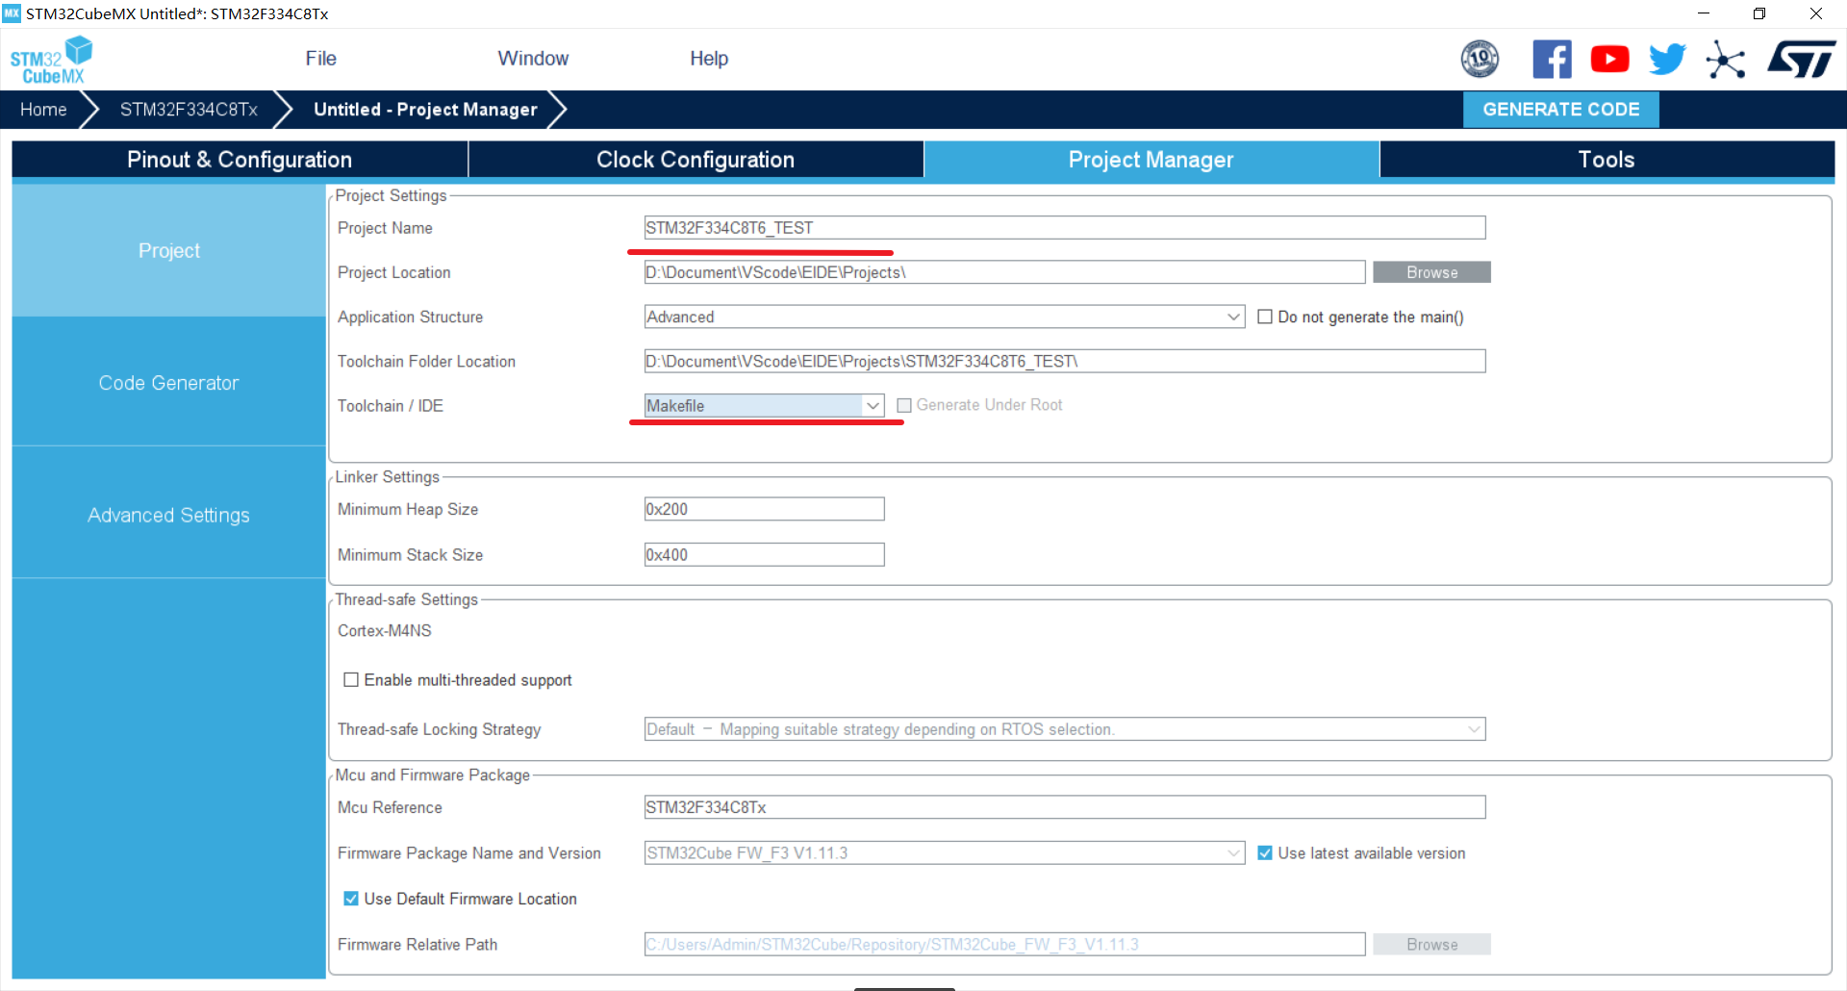Click the ST community network star icon
The height and width of the screenshot is (991, 1847).
click(1726, 60)
